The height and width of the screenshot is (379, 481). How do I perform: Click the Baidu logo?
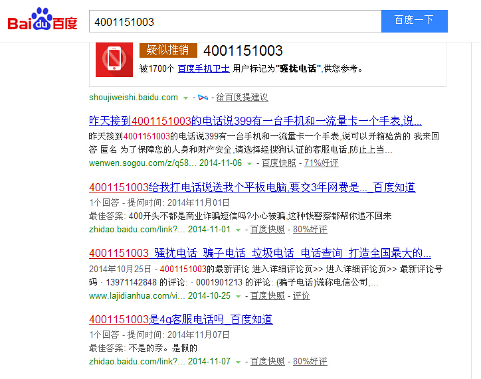click(x=43, y=20)
